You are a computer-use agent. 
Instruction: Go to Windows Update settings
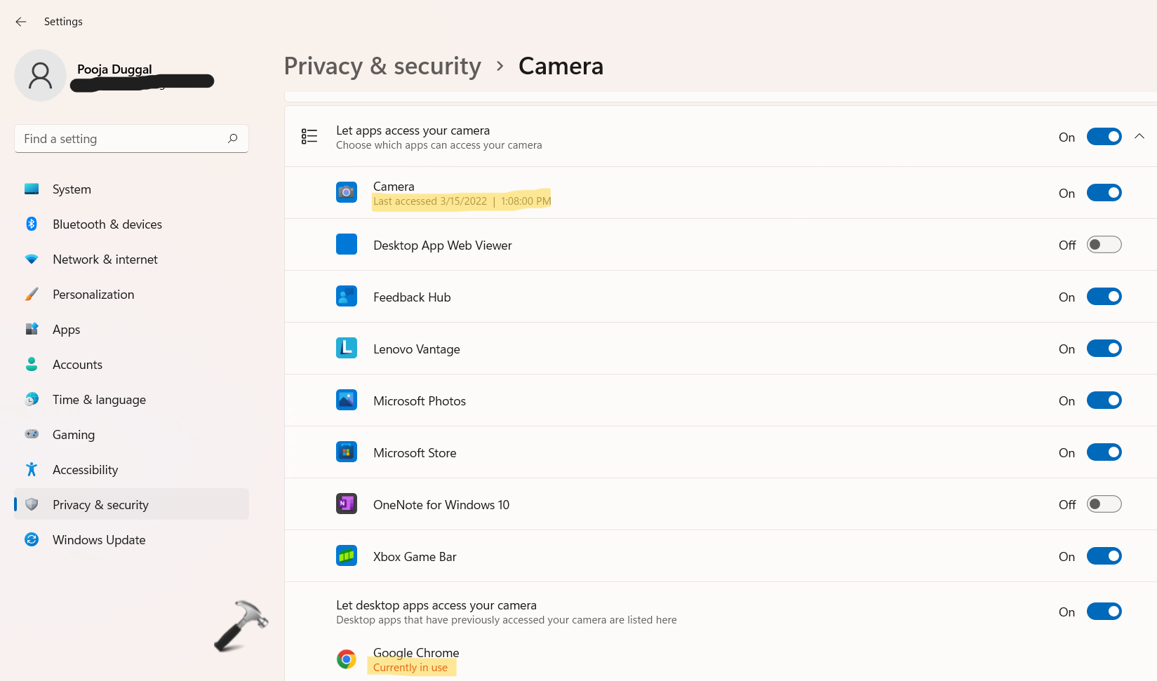pyautogui.click(x=99, y=540)
